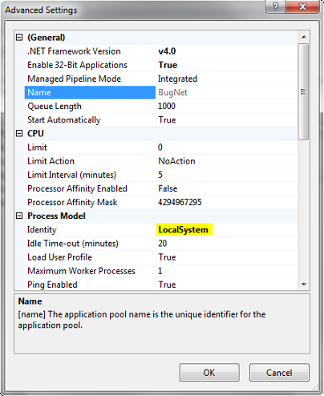Select the highlighted Name property row
324x396 pixels.
pyautogui.click(x=90, y=92)
